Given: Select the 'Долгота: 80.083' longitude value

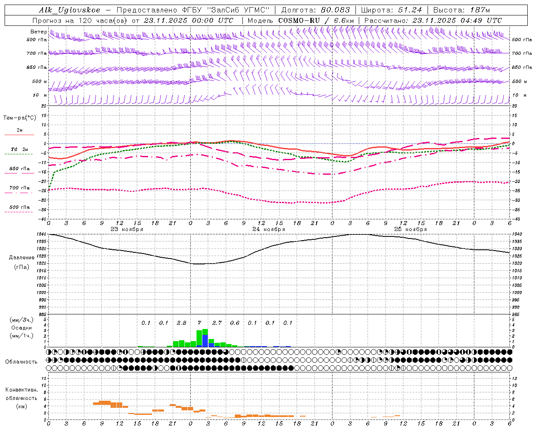Looking at the screenshot, I should (316, 10).
